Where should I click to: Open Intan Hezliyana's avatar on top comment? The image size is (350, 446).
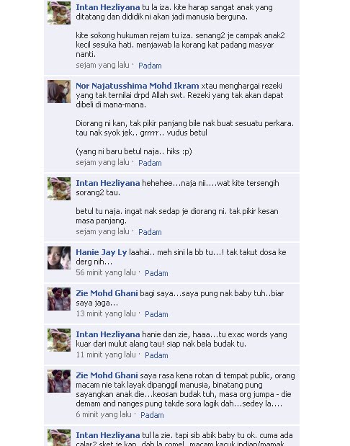coord(59,13)
